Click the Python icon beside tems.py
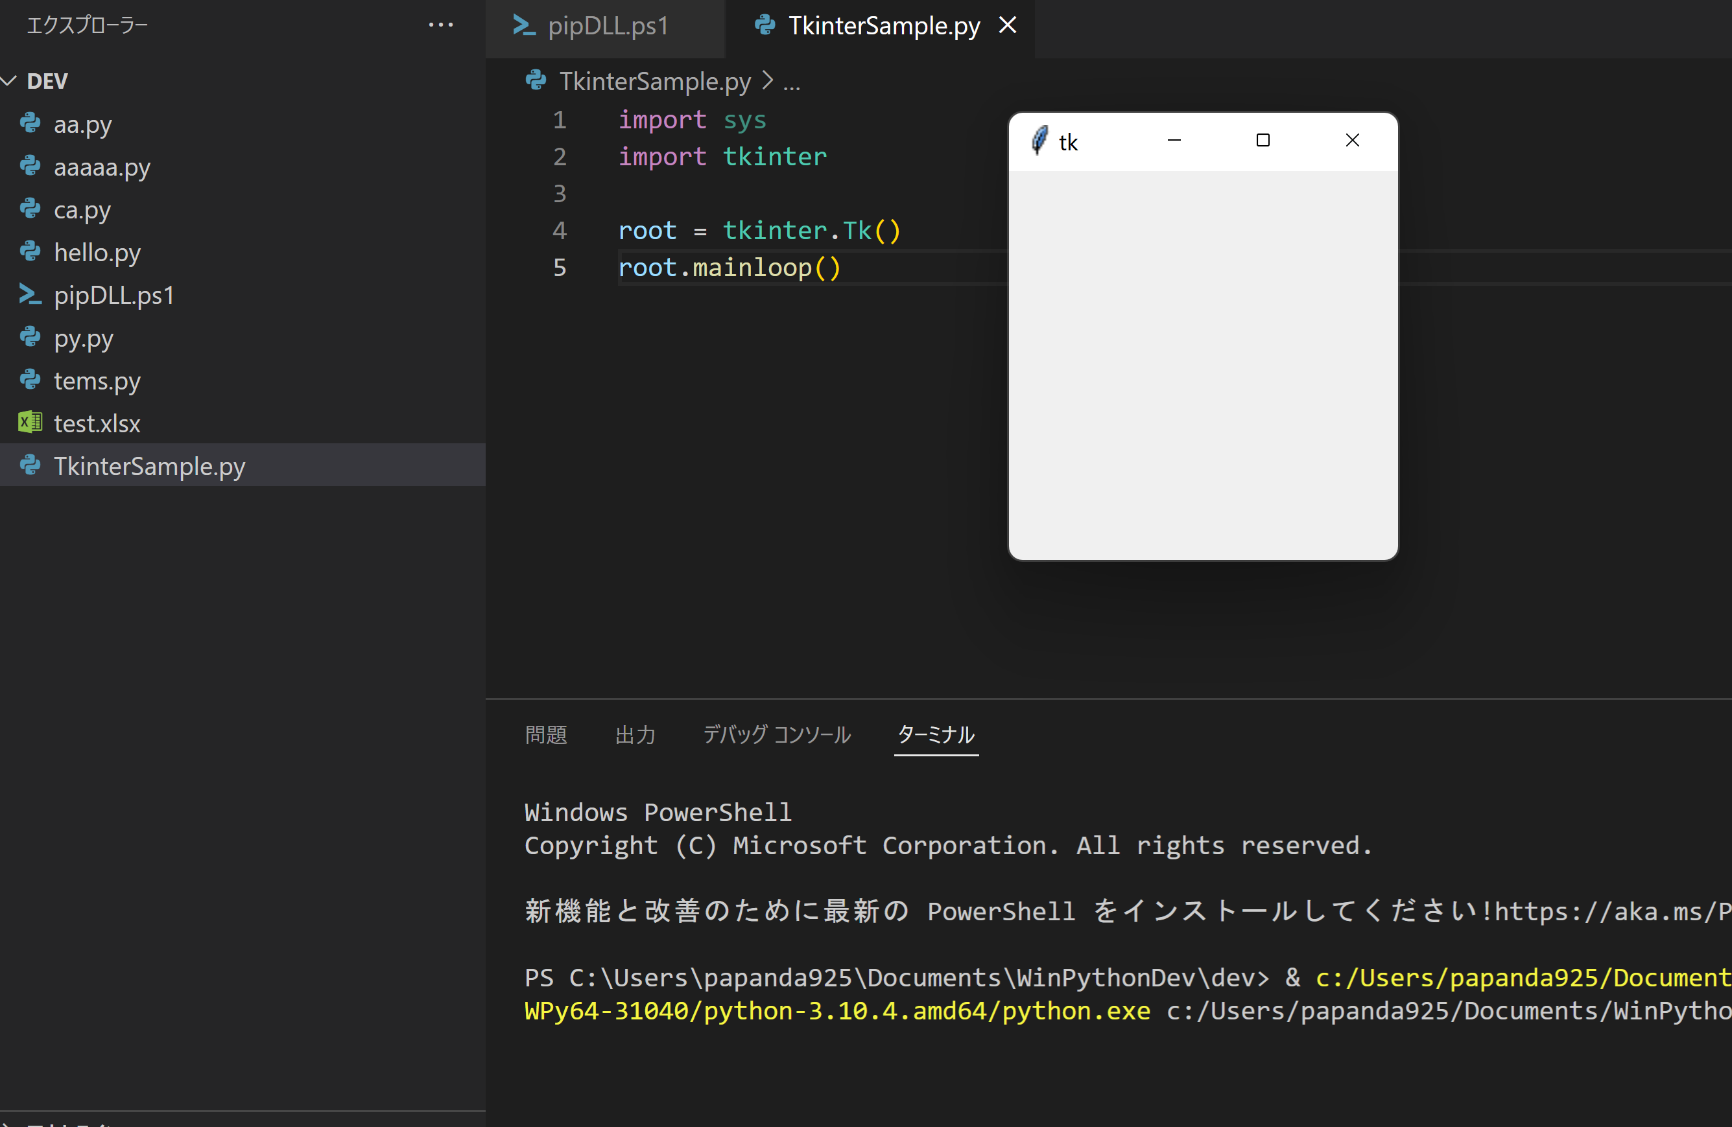Image resolution: width=1732 pixels, height=1127 pixels. click(30, 379)
